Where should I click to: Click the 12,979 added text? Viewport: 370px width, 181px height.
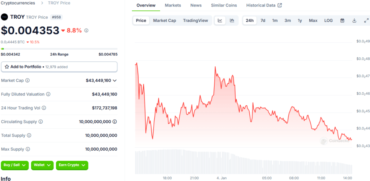pos(57,67)
